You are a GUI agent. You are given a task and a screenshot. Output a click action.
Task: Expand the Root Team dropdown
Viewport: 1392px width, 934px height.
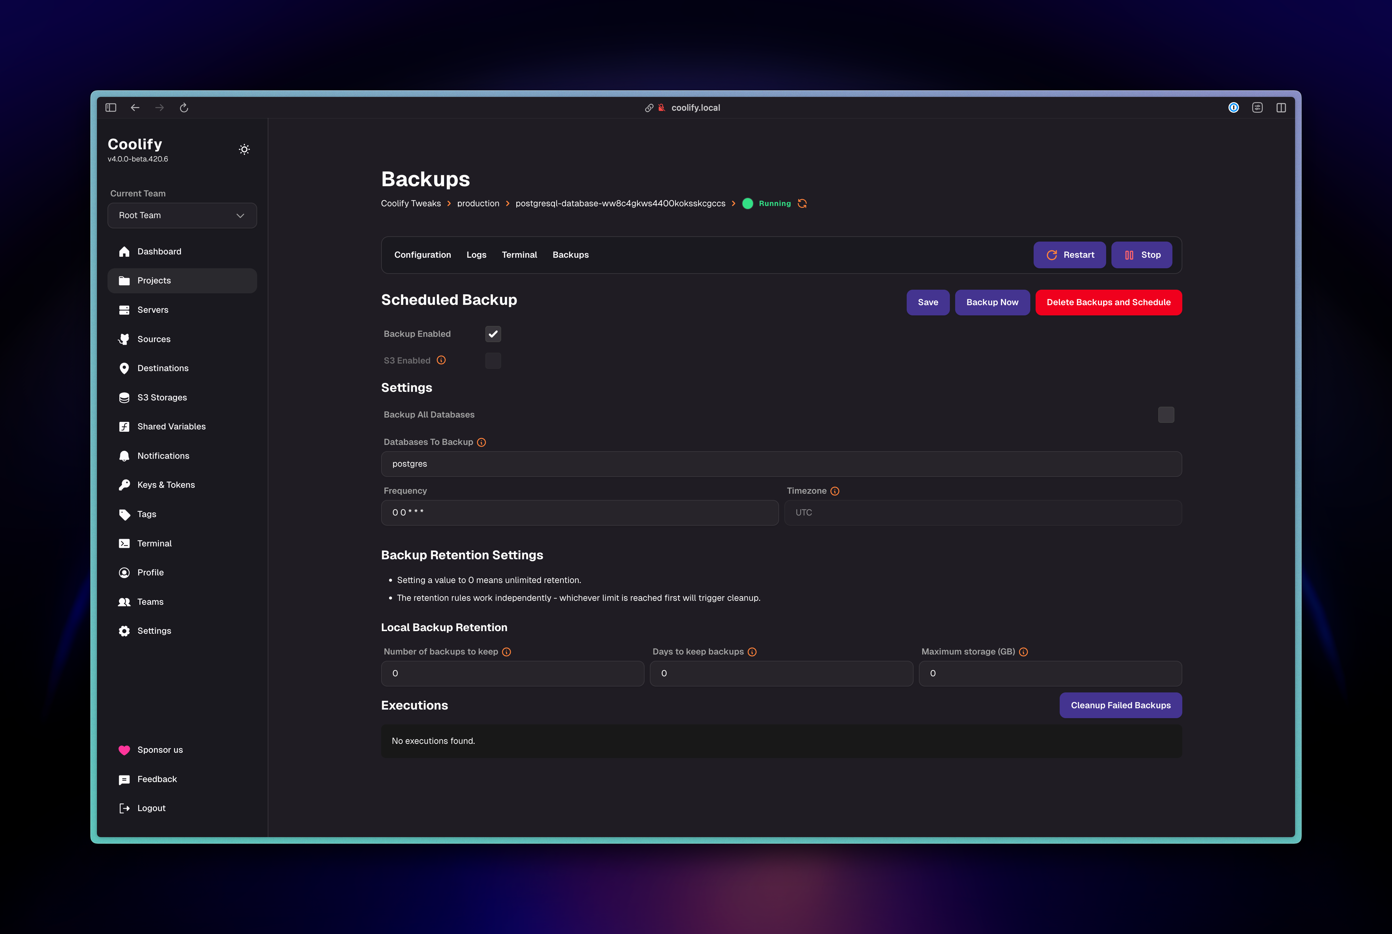[x=182, y=215]
